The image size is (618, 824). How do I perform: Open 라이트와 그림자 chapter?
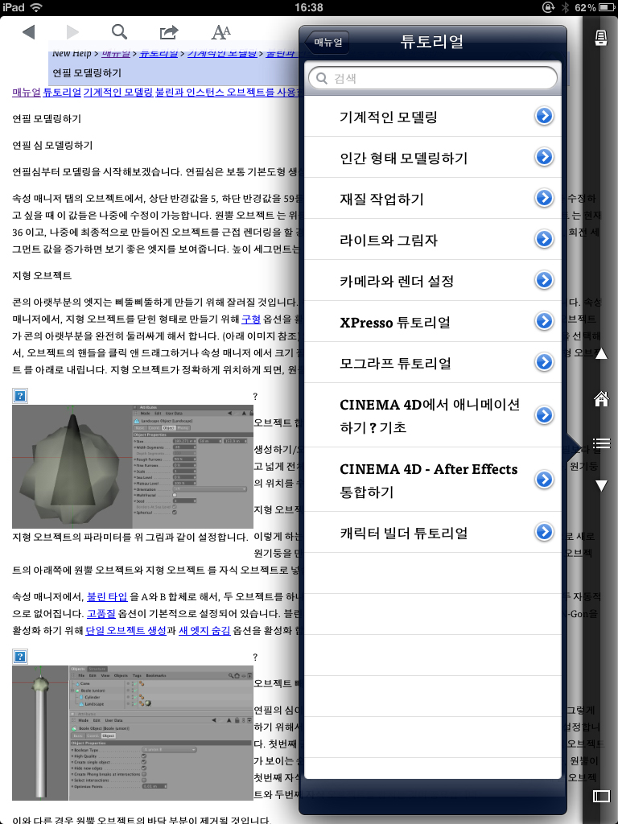coord(432,240)
